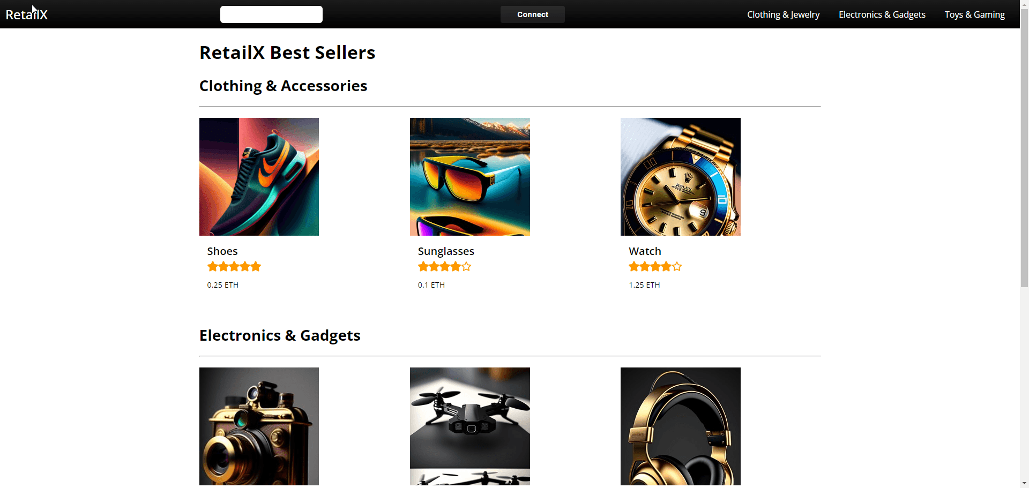Click the Shoes product name

[222, 251]
